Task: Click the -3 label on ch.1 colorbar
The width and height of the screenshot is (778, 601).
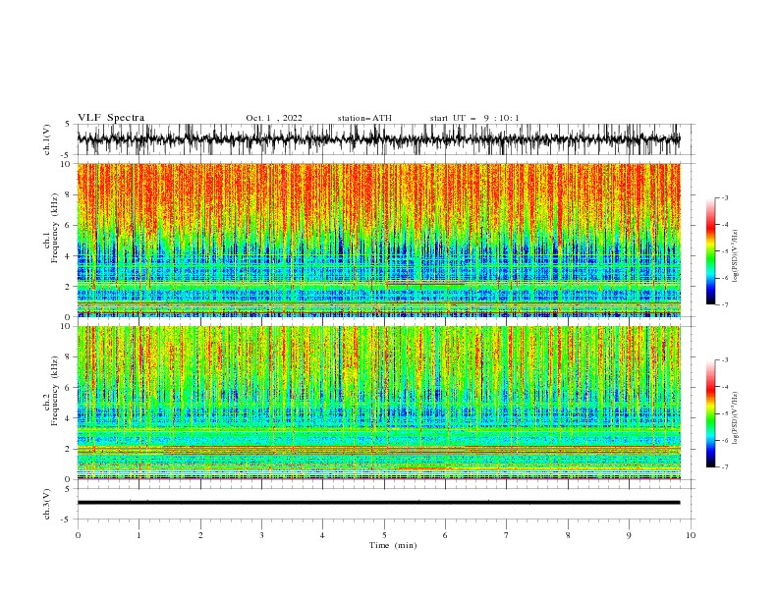Action: coord(724,197)
